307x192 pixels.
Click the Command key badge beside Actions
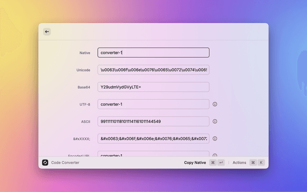[253, 163]
